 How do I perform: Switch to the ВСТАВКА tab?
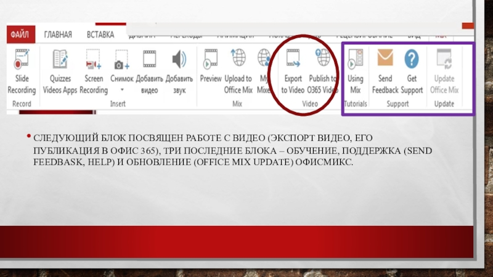point(100,34)
